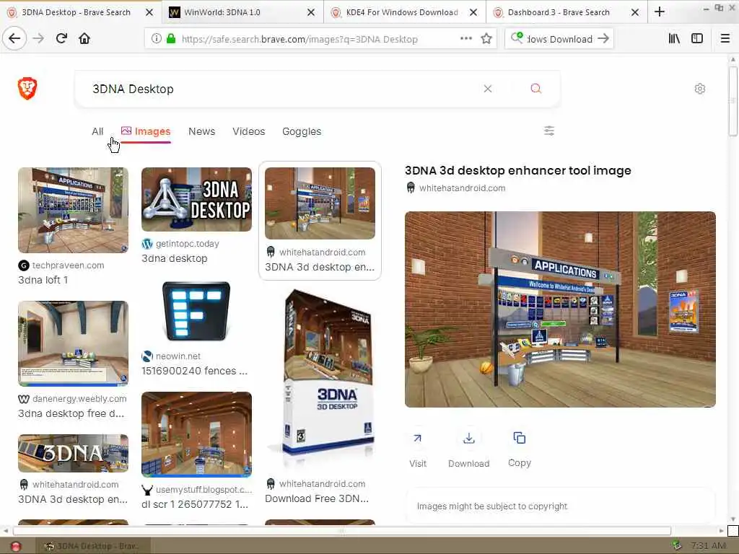Click the large preview image
Viewport: 739px width, 554px height.
tap(560, 309)
